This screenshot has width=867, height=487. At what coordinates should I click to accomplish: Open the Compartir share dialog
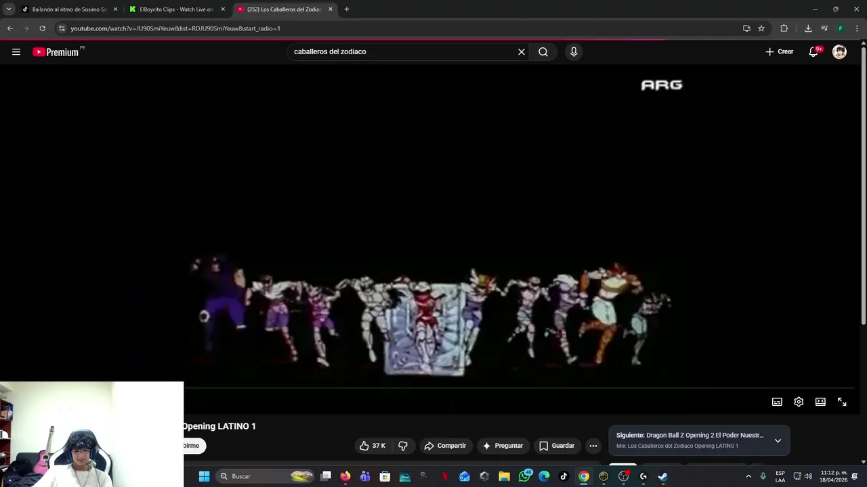pyautogui.click(x=445, y=446)
